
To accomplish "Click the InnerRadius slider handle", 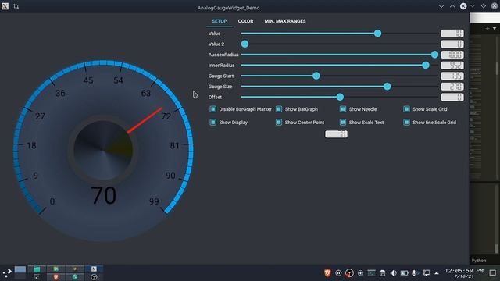I will coord(426,66).
